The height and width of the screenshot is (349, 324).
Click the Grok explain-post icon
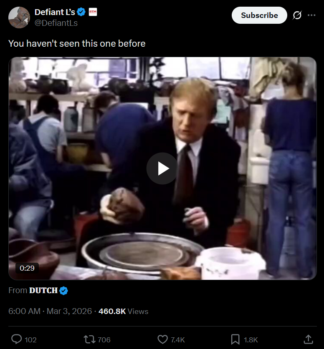[x=297, y=15]
